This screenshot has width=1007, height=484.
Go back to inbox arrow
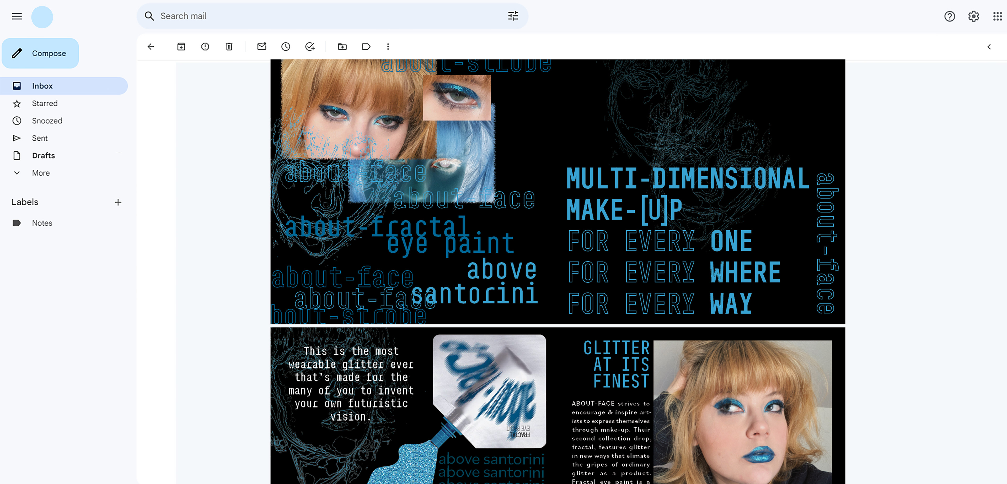pos(151,47)
